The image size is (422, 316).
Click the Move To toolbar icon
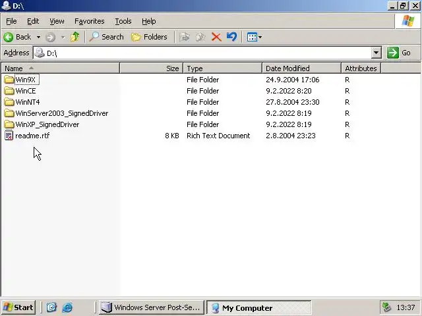pyautogui.click(x=185, y=37)
